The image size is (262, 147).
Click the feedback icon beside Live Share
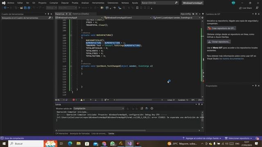click(x=257, y=8)
